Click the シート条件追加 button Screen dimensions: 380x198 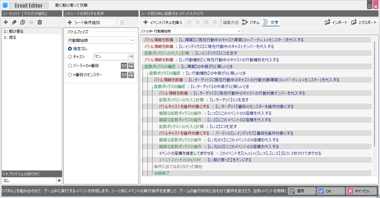(90, 22)
